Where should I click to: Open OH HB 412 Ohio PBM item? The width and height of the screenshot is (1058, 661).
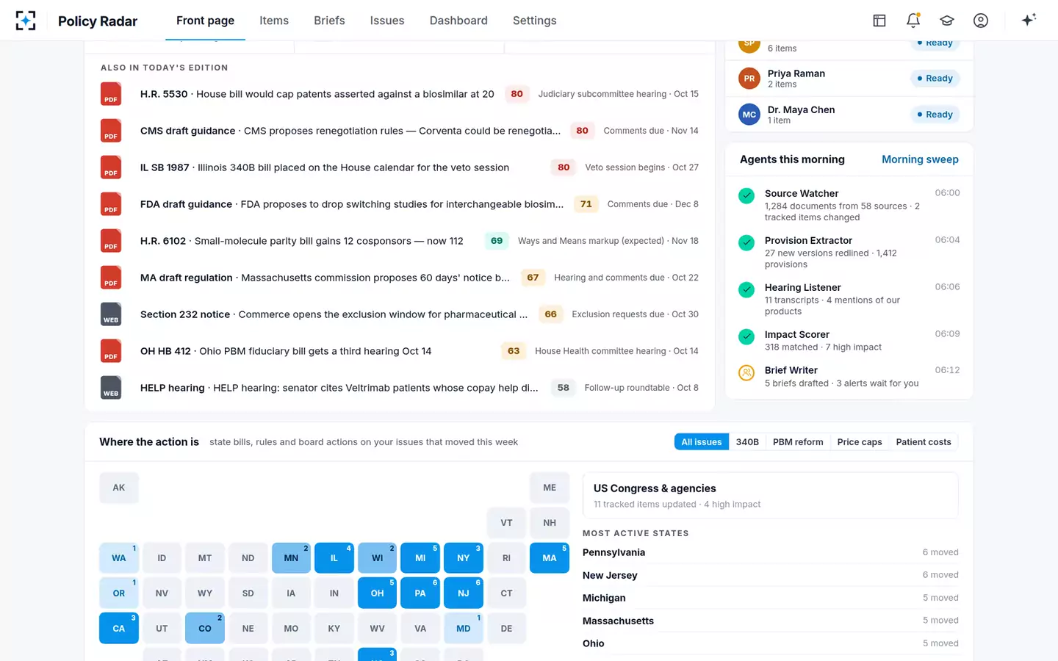pyautogui.click(x=400, y=351)
